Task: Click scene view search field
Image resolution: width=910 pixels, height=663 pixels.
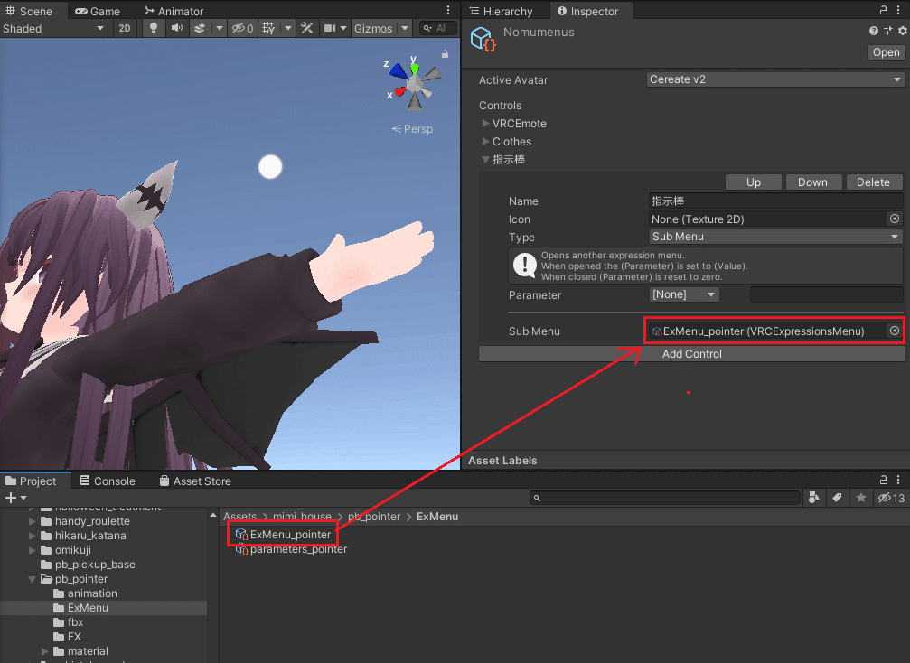Action: pyautogui.click(x=438, y=28)
